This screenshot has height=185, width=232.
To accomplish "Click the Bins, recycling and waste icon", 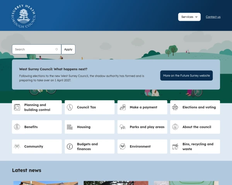I will tap(175, 146).
